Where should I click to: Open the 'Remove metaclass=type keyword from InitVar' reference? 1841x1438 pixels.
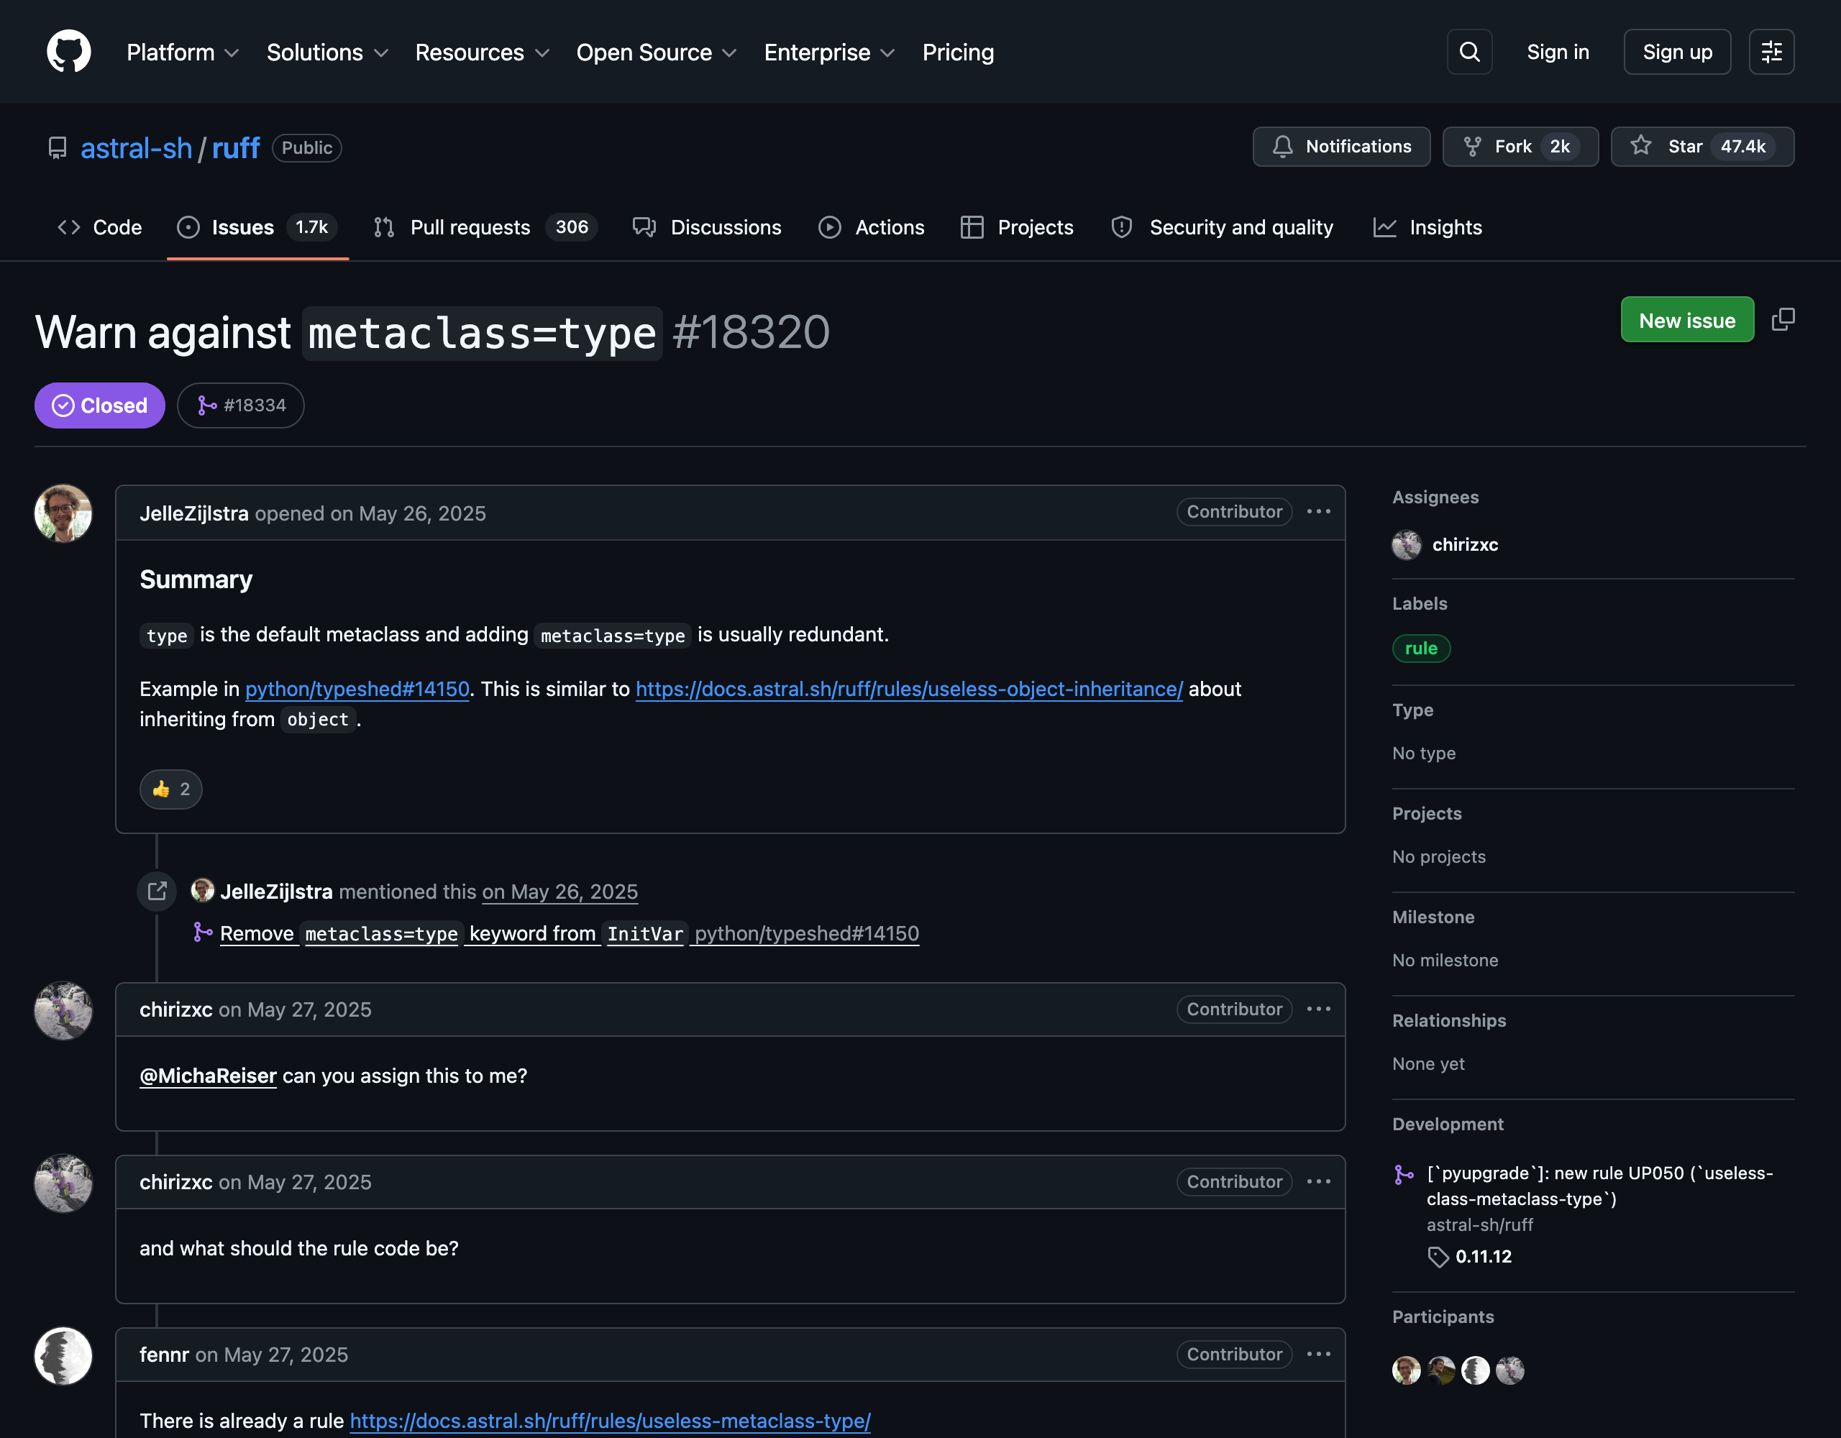[x=569, y=933]
